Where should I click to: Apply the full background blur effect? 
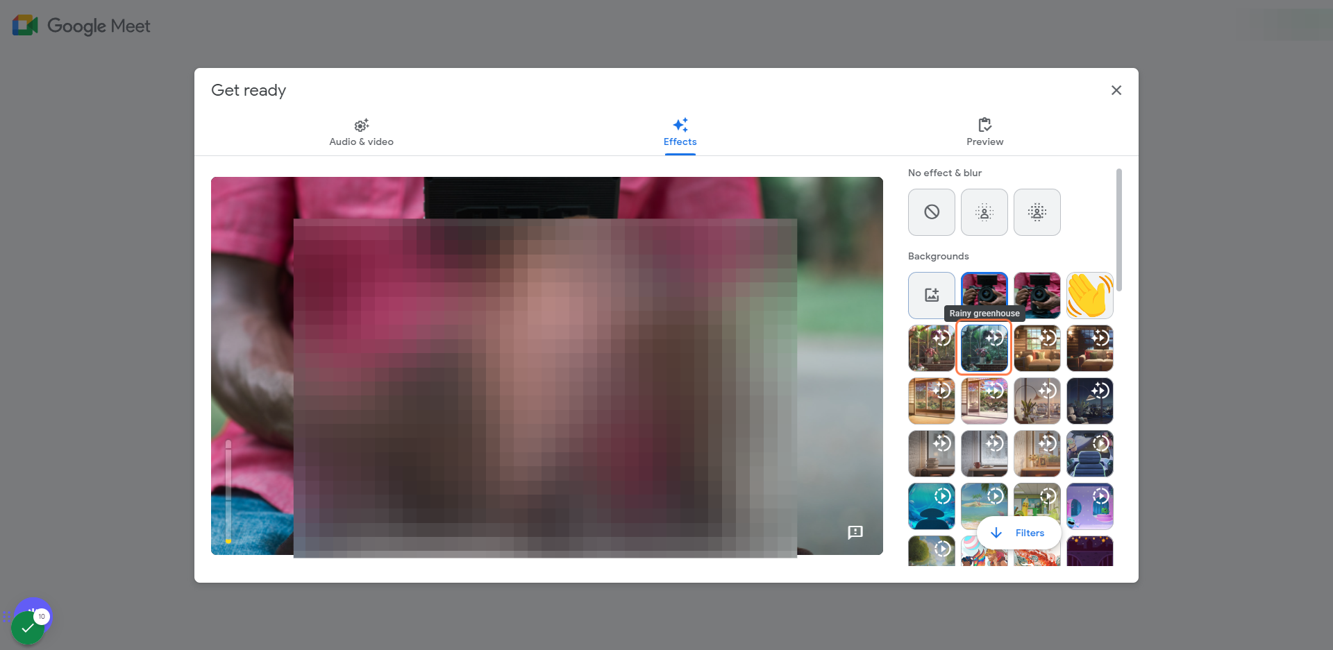1037,212
